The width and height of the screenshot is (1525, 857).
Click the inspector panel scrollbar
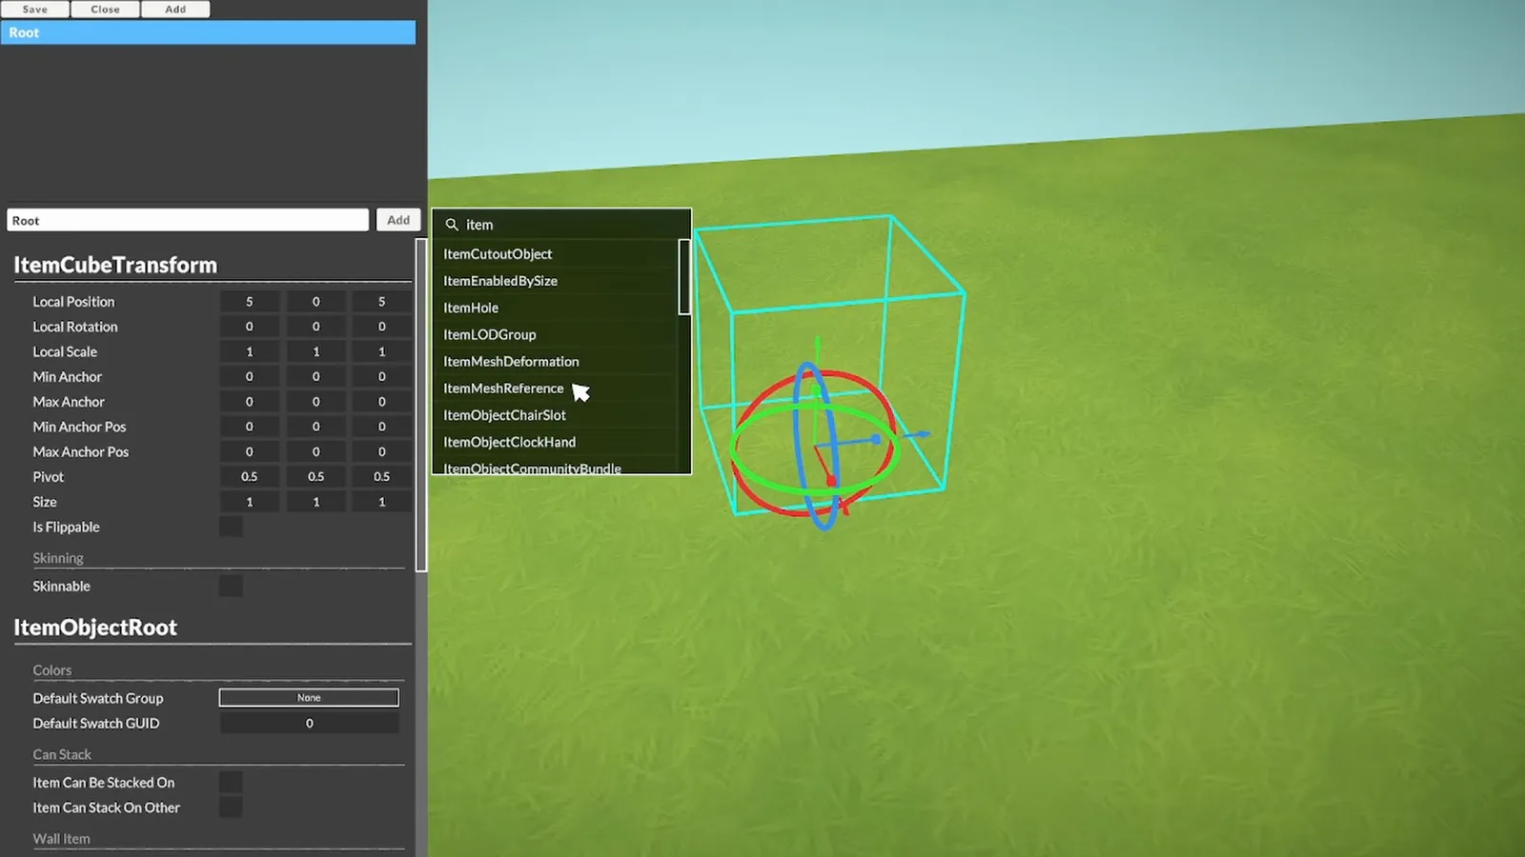[x=421, y=405]
